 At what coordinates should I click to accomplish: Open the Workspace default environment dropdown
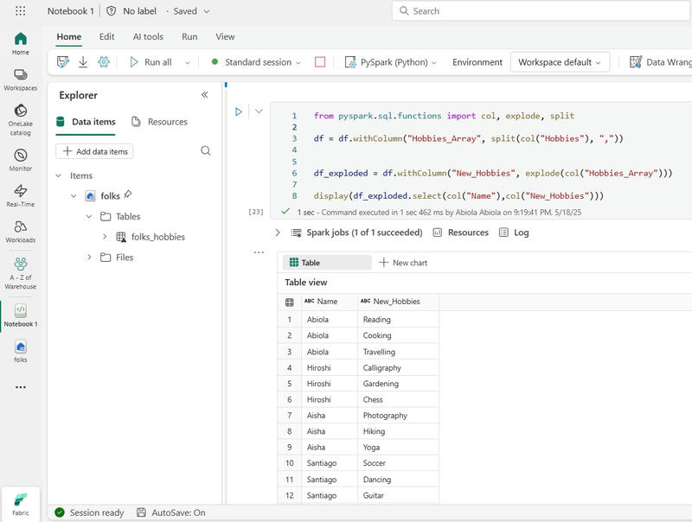tap(560, 62)
